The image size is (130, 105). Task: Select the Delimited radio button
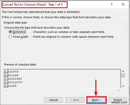click(10, 32)
